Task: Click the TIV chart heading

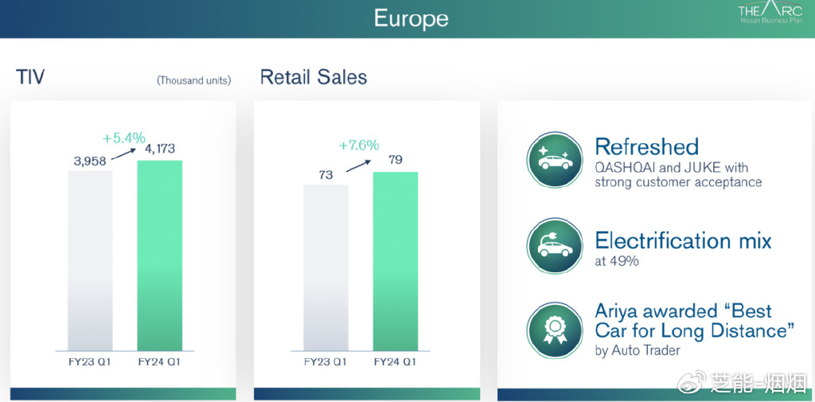Action: 30,77
